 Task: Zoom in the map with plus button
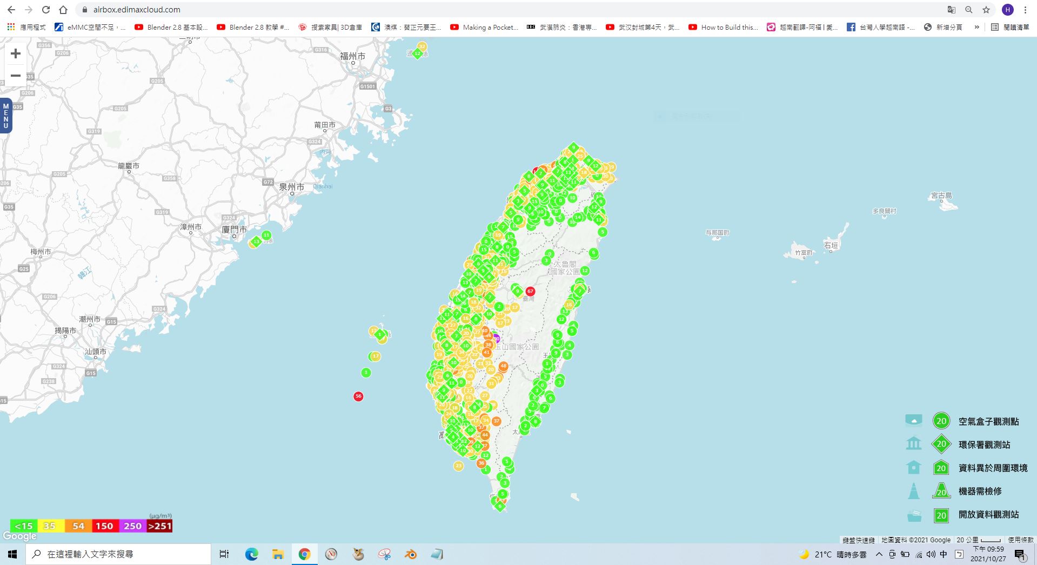16,53
